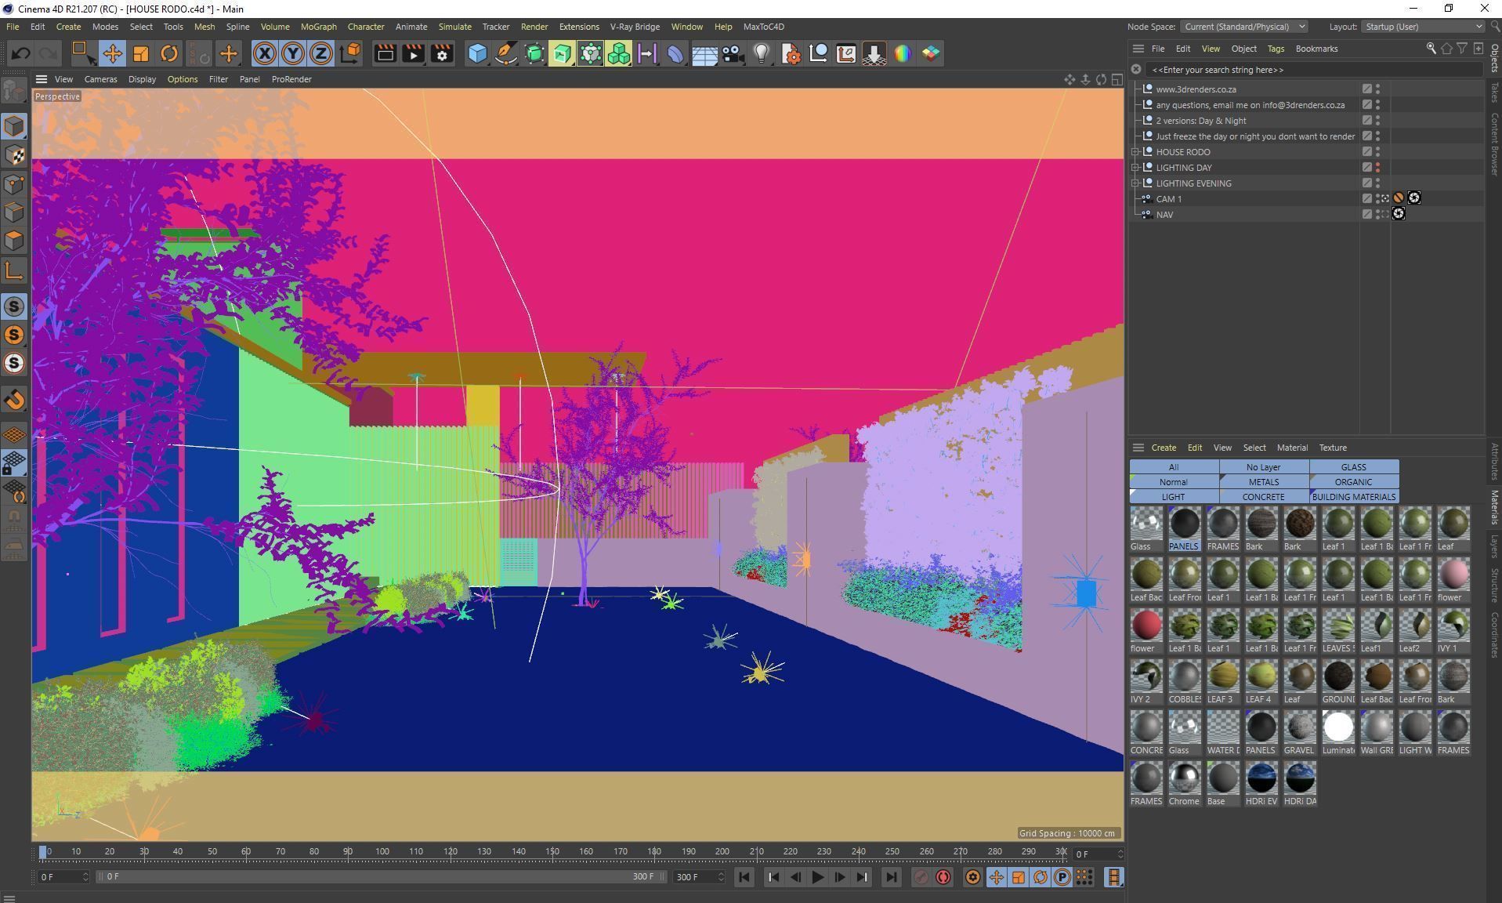
Task: Click the Enable Axis L-shaped icon
Action: (14, 271)
